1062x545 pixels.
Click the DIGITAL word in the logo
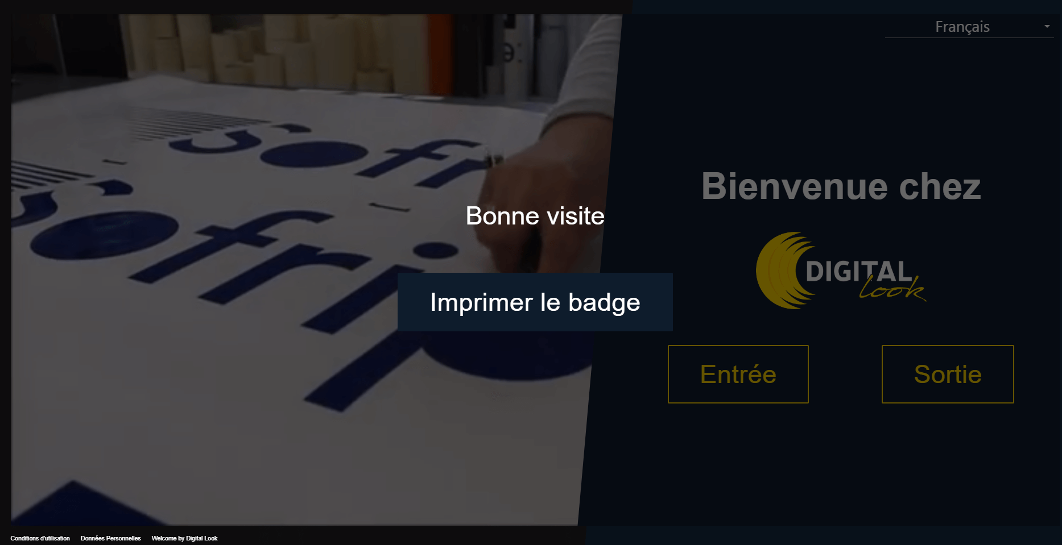tap(859, 272)
